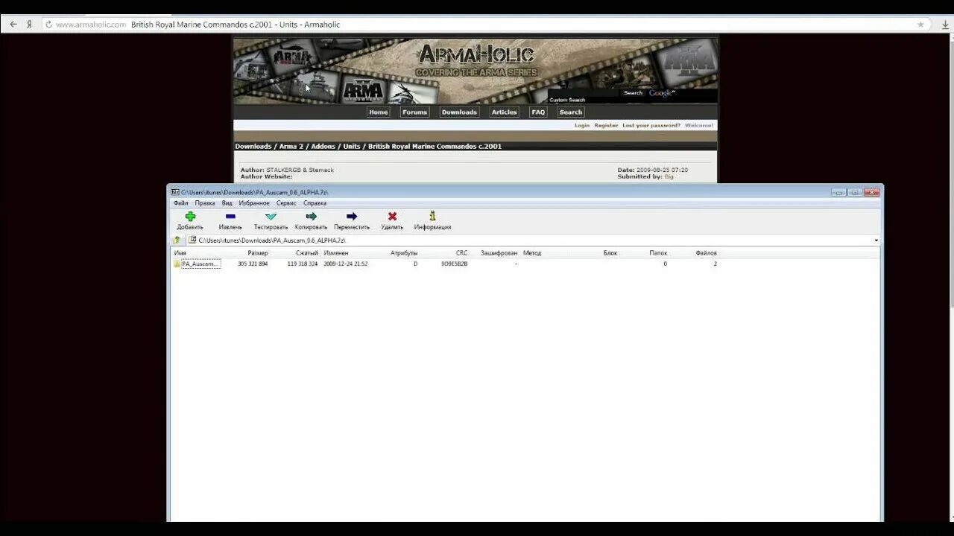Click the green plus Добавить icon
954x536 pixels.
[x=190, y=217]
